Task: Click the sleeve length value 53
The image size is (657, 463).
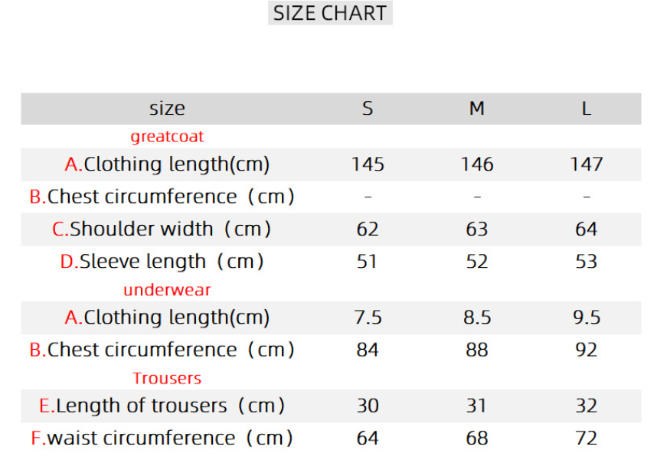Action: point(586,262)
